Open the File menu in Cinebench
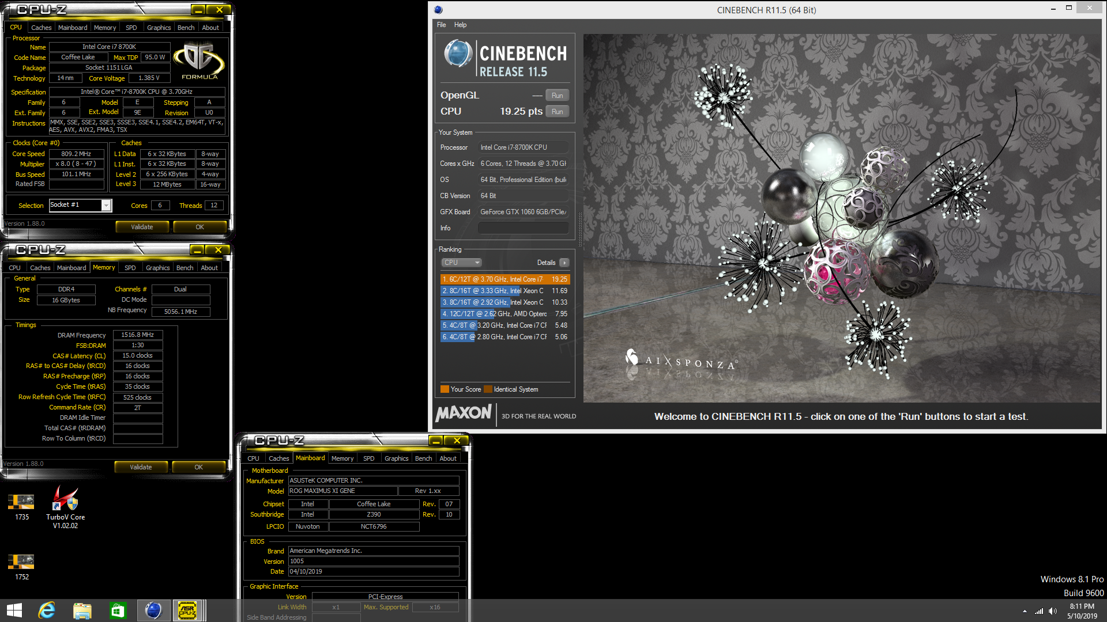This screenshot has height=622, width=1107. tap(441, 25)
